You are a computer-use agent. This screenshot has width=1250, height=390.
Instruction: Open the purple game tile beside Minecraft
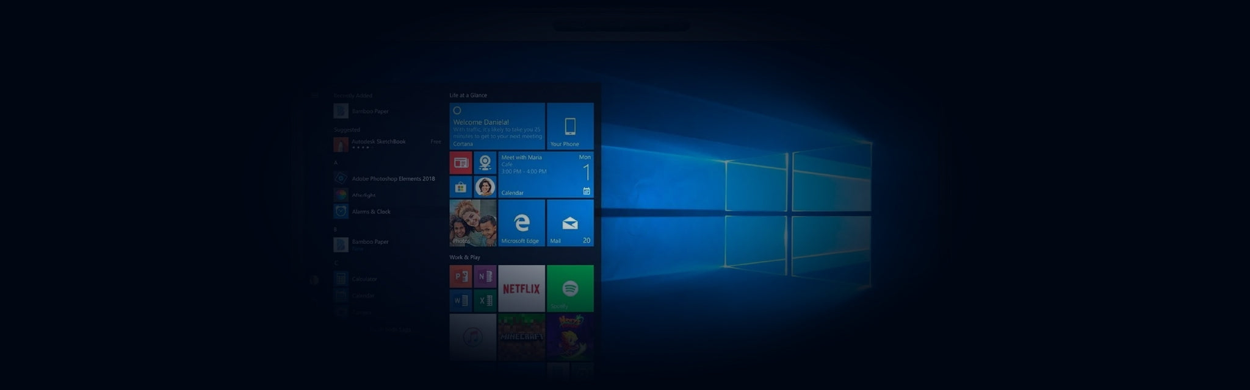tap(570, 336)
